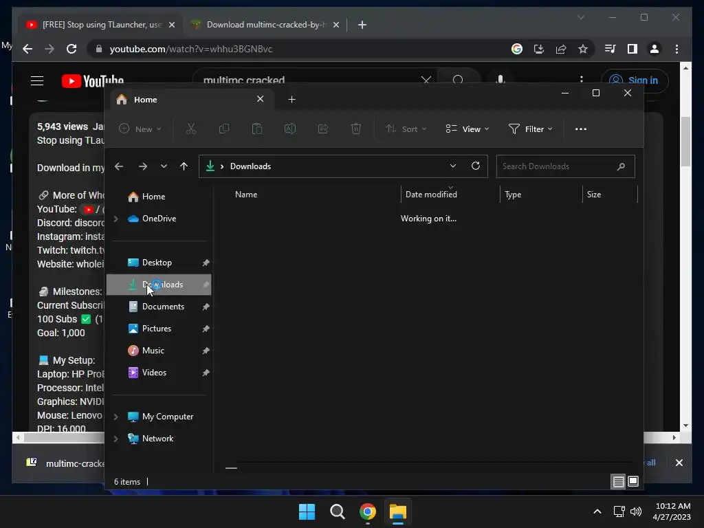
Task: Reload the YouTube page in Chrome
Action: [71, 49]
